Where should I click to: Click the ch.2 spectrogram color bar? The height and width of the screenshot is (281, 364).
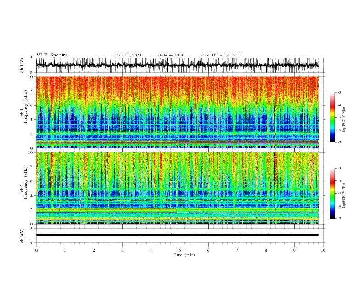click(x=332, y=193)
